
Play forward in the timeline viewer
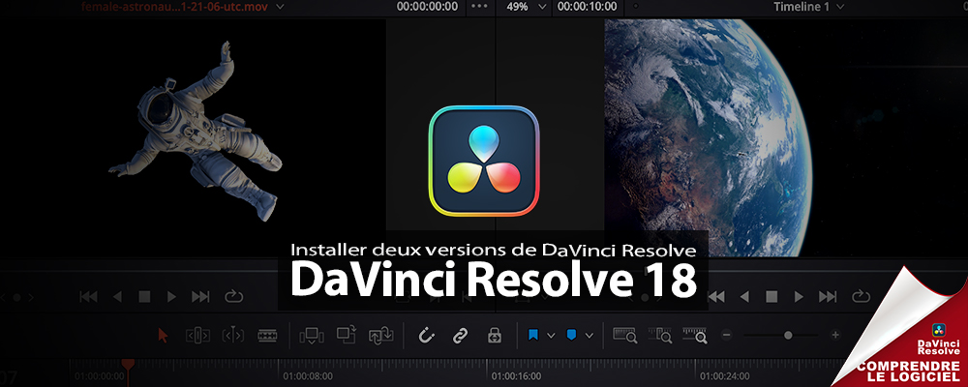(800, 297)
